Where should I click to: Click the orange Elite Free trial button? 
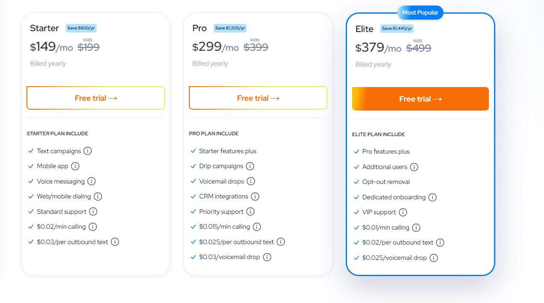[420, 99]
